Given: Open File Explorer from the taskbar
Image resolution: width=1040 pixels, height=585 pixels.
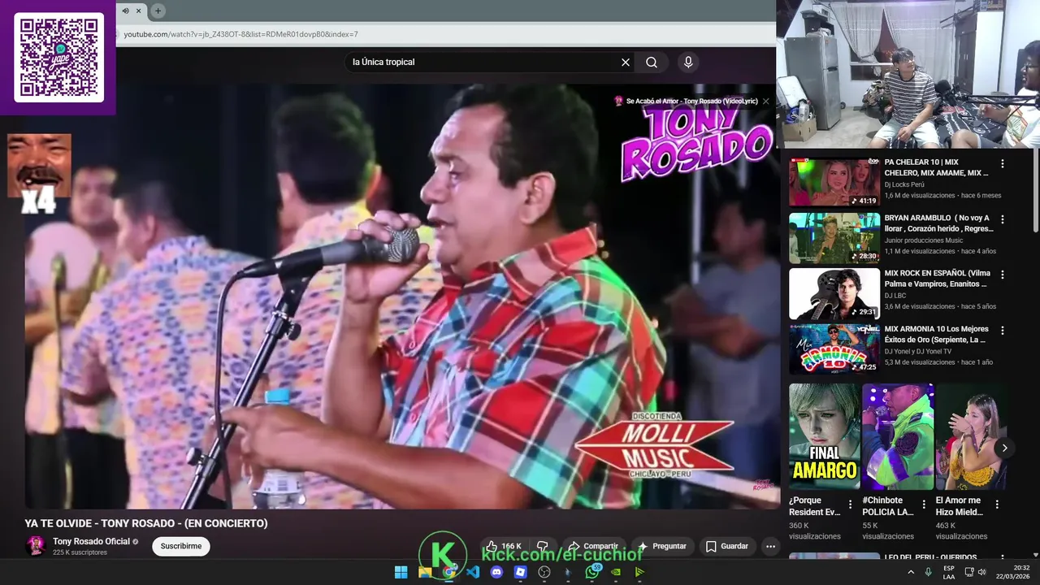Looking at the screenshot, I should pyautogui.click(x=424, y=572).
